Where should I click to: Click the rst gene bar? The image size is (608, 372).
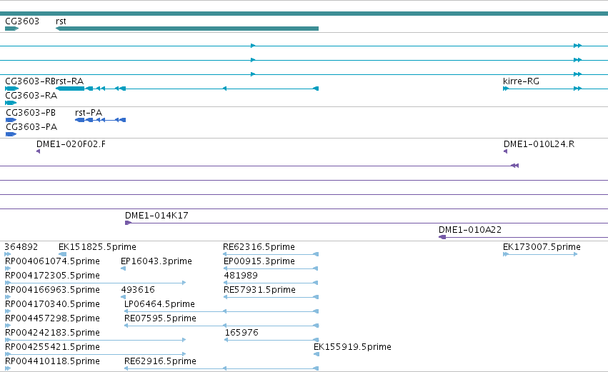187,29
